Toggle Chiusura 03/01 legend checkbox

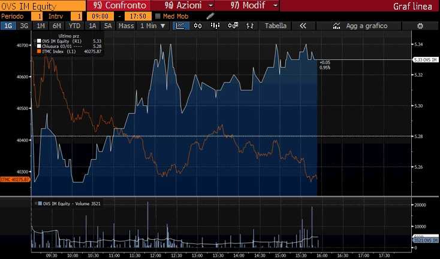[39, 46]
